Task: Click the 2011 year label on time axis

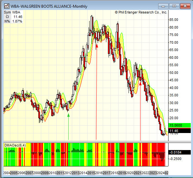Action: click(x=60, y=173)
